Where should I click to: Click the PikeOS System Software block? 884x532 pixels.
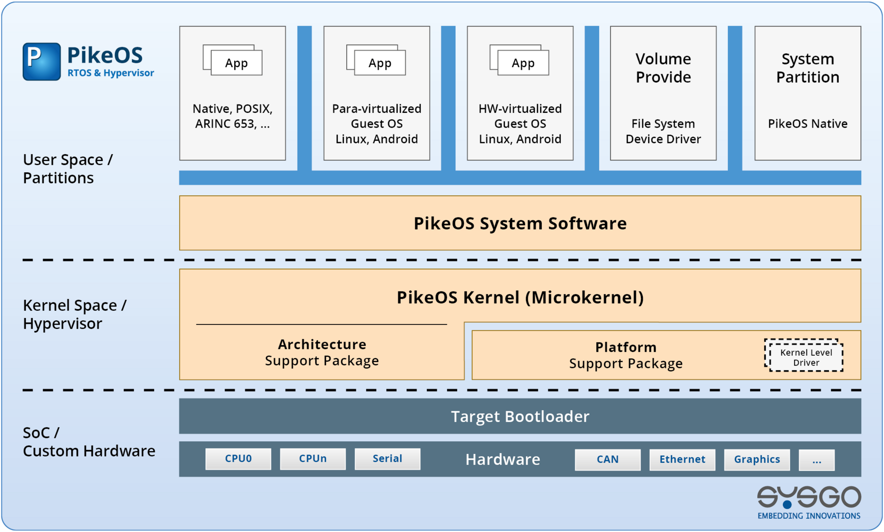(x=520, y=223)
